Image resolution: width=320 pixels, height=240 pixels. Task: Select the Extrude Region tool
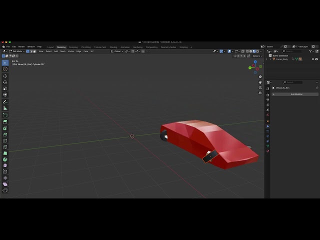tap(5, 122)
